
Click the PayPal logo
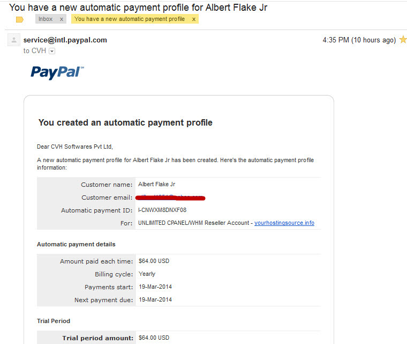click(57, 72)
